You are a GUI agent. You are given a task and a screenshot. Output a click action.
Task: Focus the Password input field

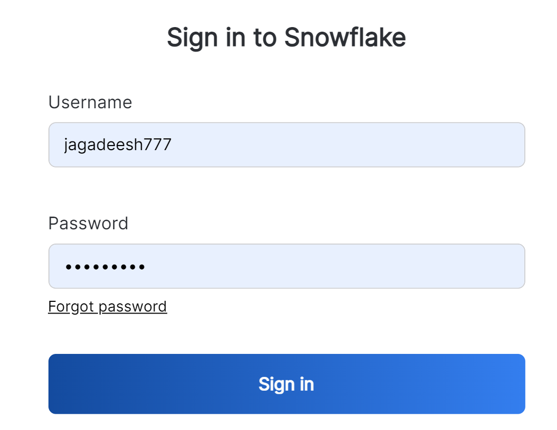pyautogui.click(x=286, y=266)
